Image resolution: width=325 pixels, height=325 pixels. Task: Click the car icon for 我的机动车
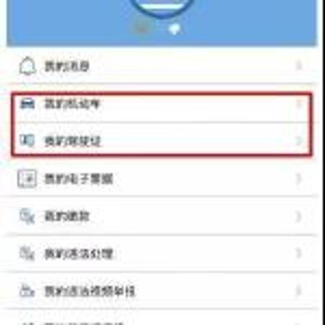tap(27, 104)
